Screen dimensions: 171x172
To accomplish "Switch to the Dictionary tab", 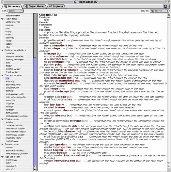I will 12,6.
